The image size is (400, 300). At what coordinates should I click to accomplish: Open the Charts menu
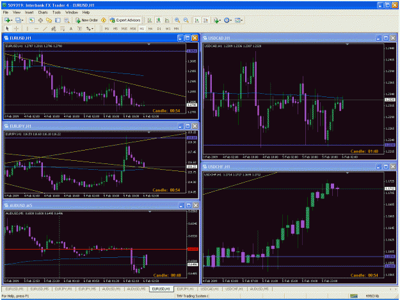tap(43, 12)
